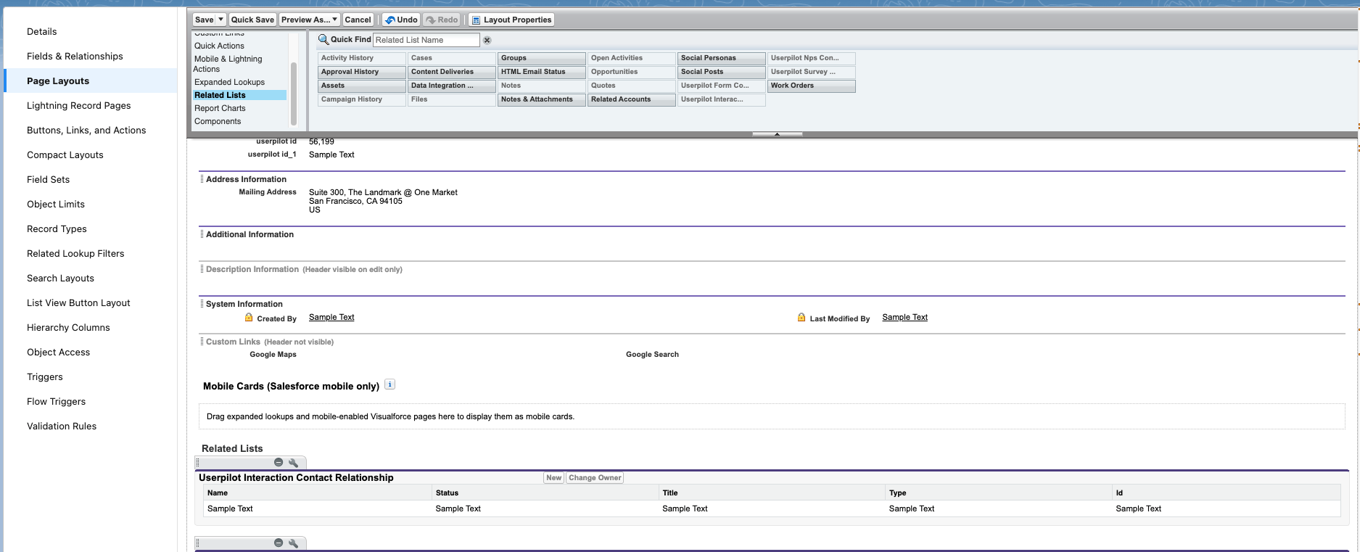Click the palette category scrollbar
Image resolution: width=1360 pixels, height=552 pixels.
tap(294, 93)
